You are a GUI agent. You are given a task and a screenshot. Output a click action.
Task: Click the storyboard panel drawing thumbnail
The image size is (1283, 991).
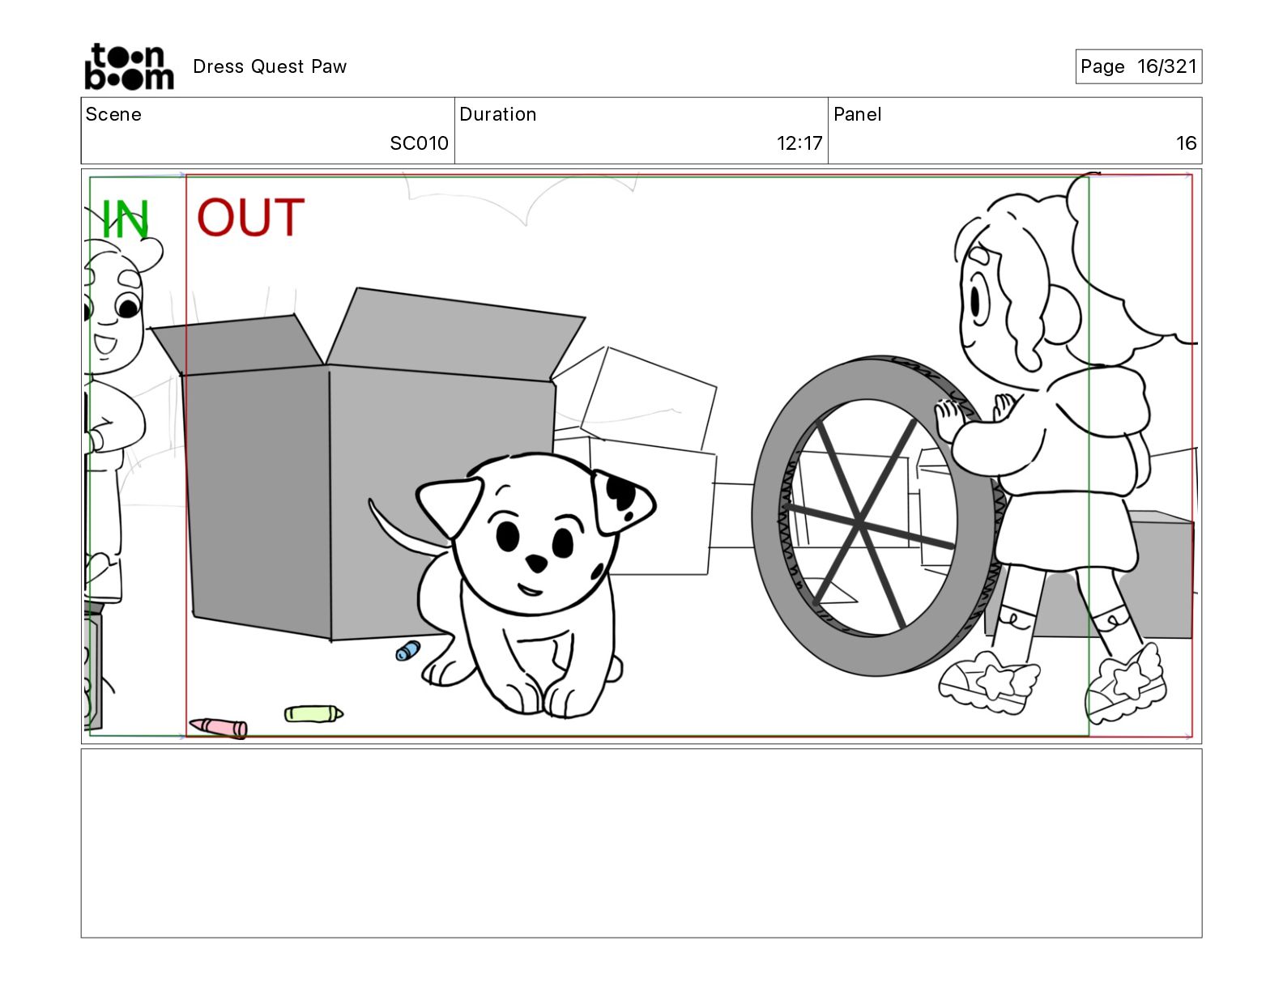[x=641, y=456]
